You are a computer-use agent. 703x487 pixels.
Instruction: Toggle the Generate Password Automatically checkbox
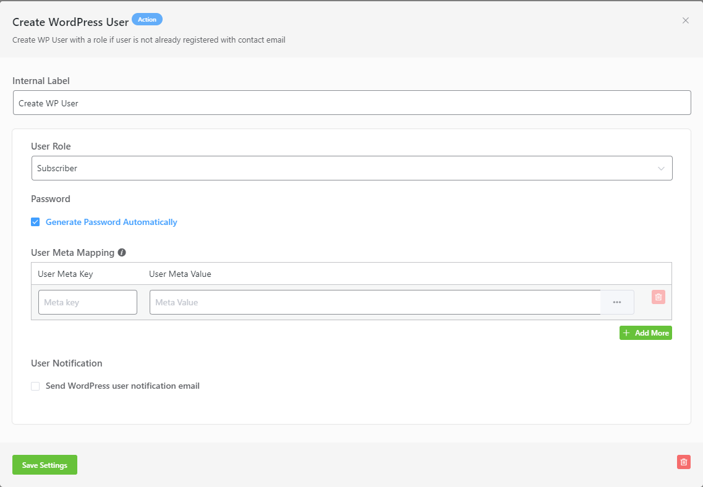coord(35,222)
